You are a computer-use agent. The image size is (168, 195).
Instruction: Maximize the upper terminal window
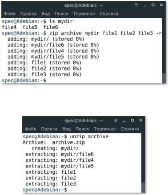click(x=153, y=5)
